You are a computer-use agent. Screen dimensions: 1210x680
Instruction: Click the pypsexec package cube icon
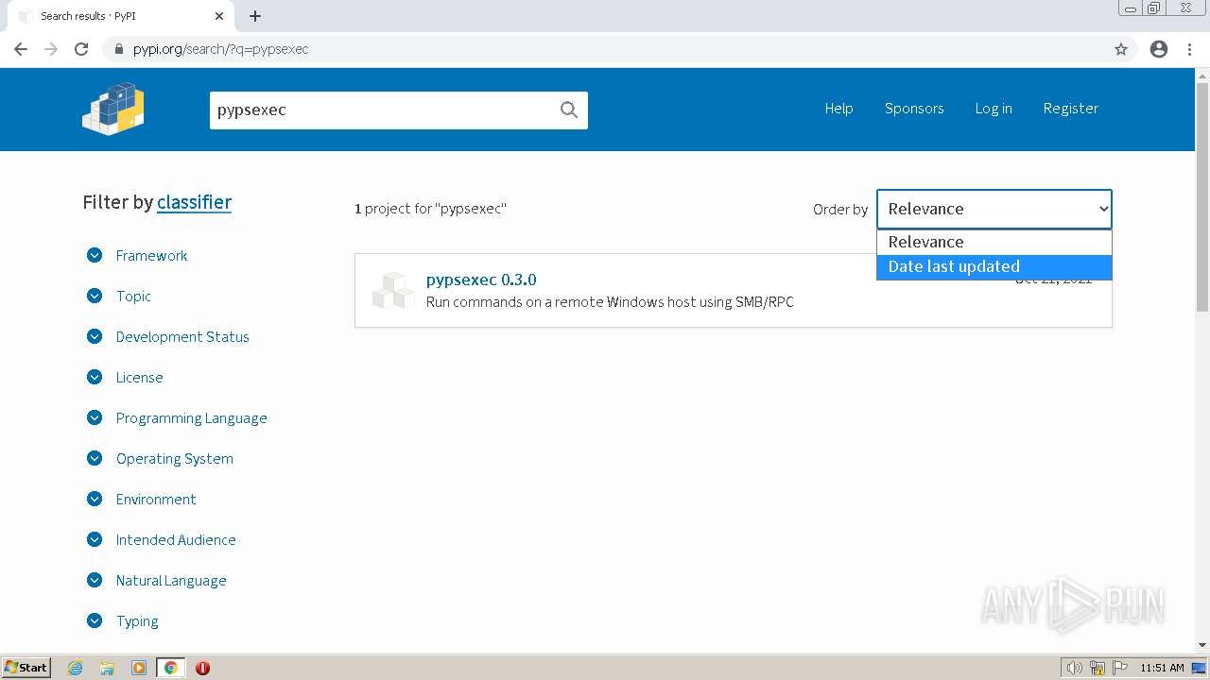point(393,290)
